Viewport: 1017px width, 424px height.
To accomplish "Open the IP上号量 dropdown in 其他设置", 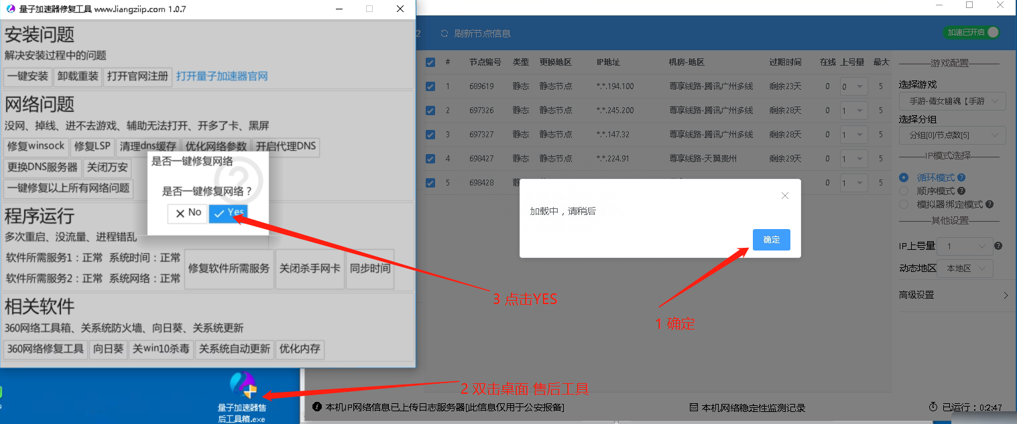I will (x=964, y=246).
